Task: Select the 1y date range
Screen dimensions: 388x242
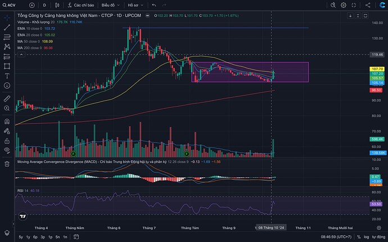Action: coord(28,237)
